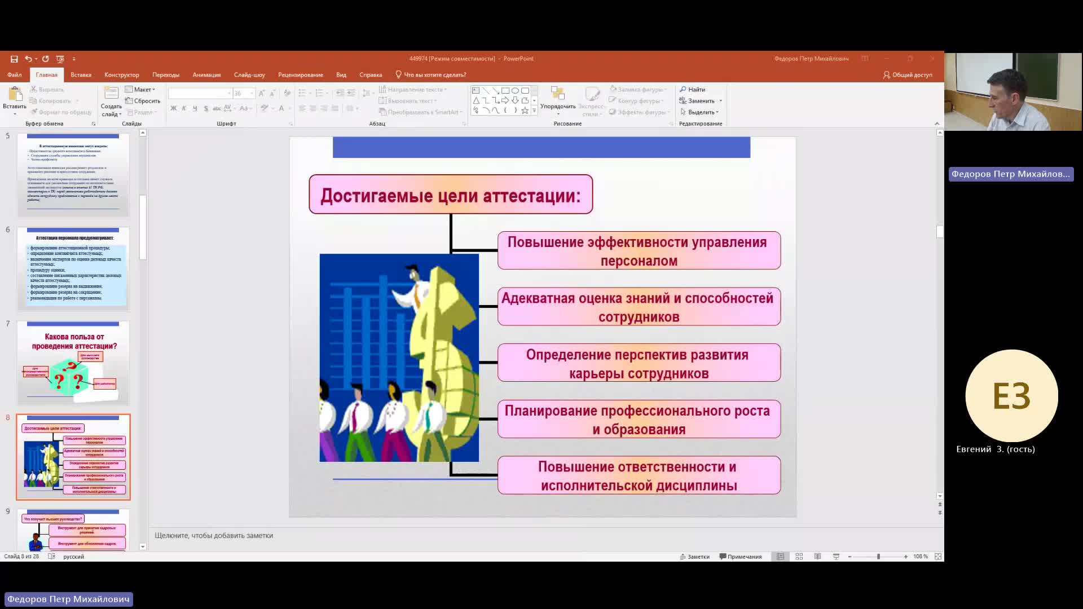1083x609 pixels.
Task: Click the notes area 'Щелкните, чтобы добавить заметки'
Action: pyautogui.click(x=214, y=536)
